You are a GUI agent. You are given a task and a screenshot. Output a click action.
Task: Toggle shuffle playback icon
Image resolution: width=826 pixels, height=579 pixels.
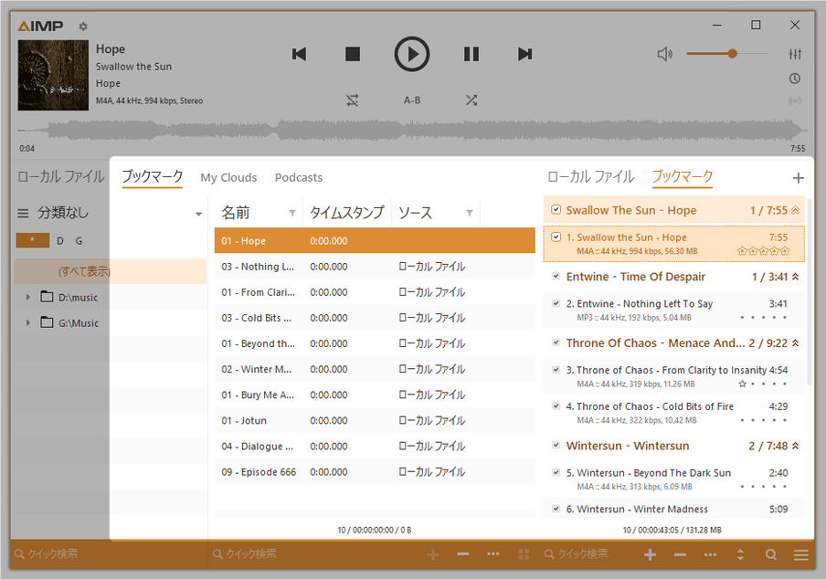pos(471,100)
